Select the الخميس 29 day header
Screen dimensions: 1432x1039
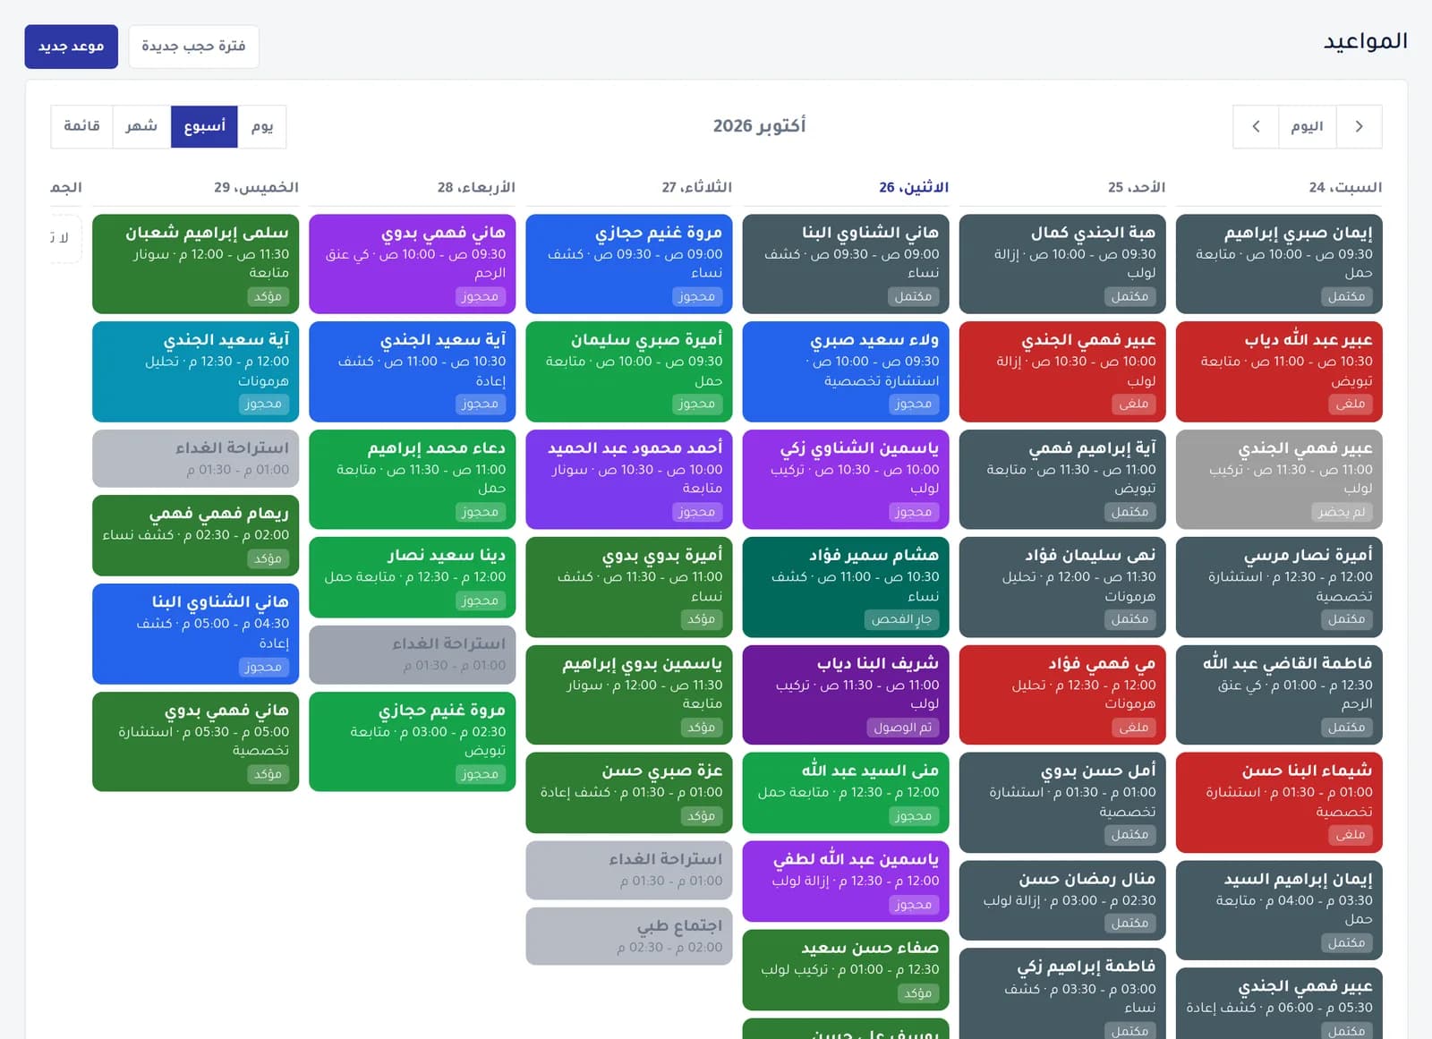[x=256, y=187]
